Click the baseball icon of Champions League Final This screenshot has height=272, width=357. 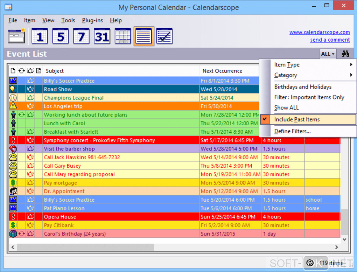[13, 98]
